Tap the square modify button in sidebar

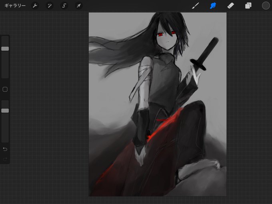point(5,89)
